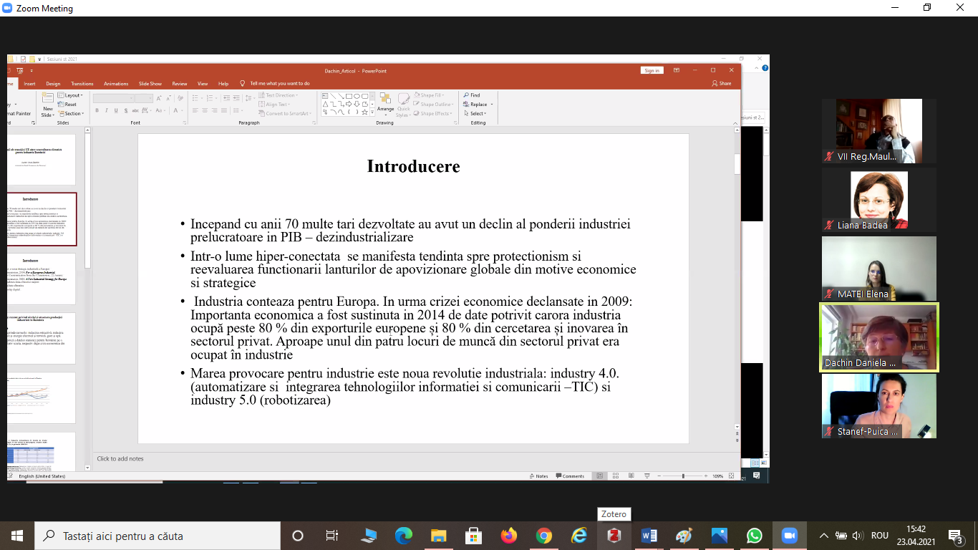Open the Layout dropdown
This screenshot has height=550, width=978.
(x=72, y=95)
